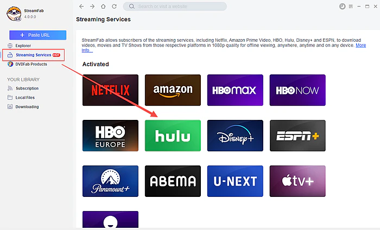Click the DVDFab Products colorful icon

point(10,64)
